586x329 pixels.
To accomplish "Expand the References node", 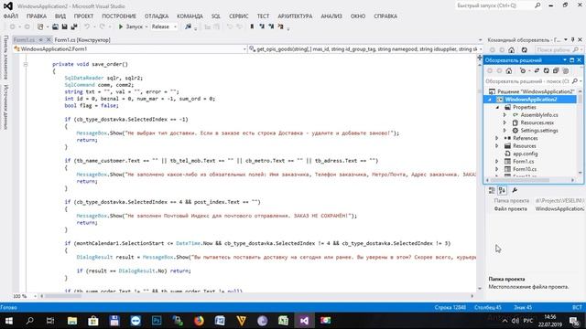I will 497,138.
